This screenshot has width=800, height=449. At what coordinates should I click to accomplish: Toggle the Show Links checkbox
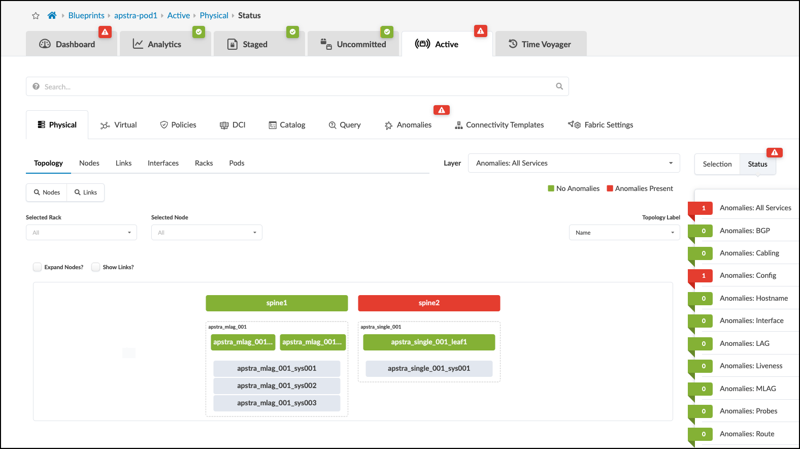[96, 267]
